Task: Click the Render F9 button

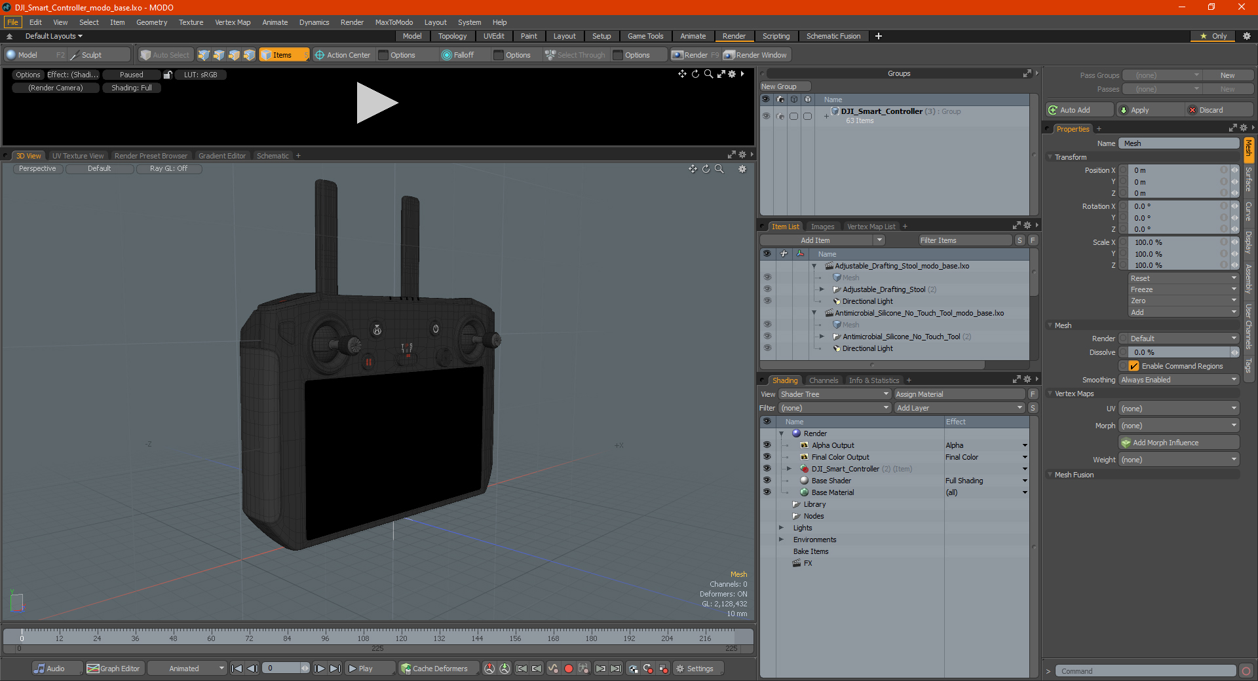Action: coord(695,55)
